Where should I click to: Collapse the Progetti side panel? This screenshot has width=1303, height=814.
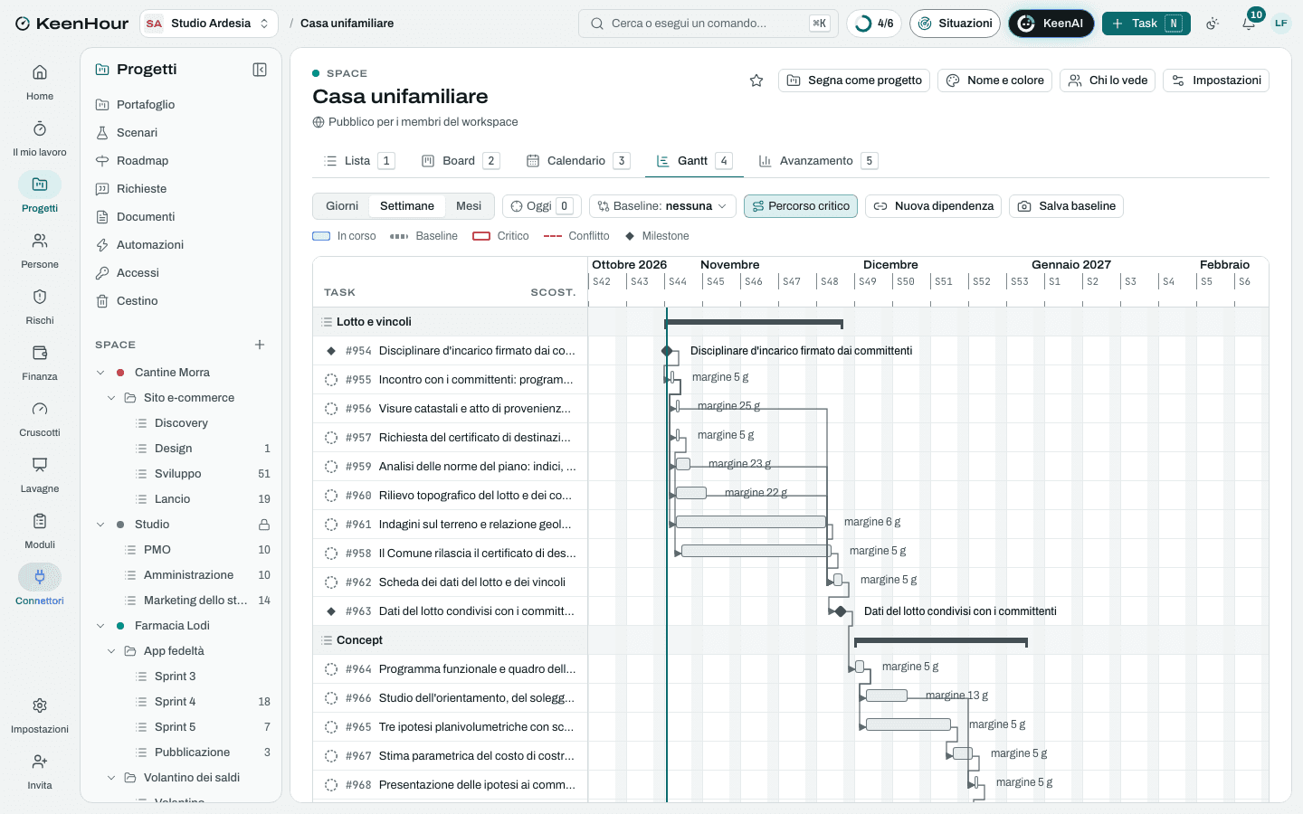click(x=260, y=70)
